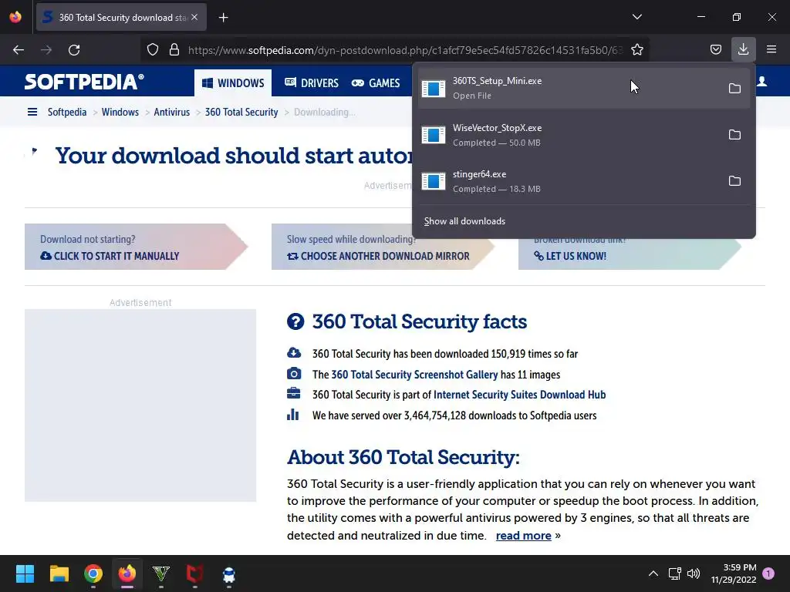790x592 pixels.
Task: Expand the list all tabs chevron
Action: tap(636, 17)
